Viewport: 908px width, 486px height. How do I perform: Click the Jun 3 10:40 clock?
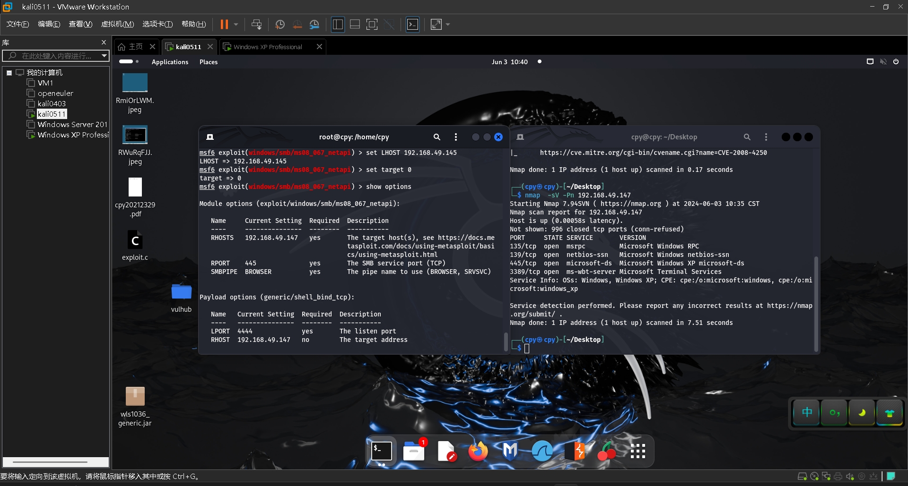509,62
